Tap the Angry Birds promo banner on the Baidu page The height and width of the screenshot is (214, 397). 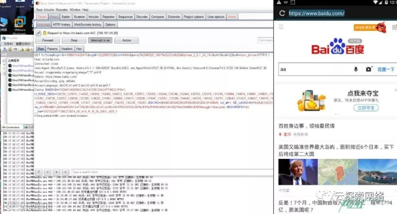(x=370, y=27)
